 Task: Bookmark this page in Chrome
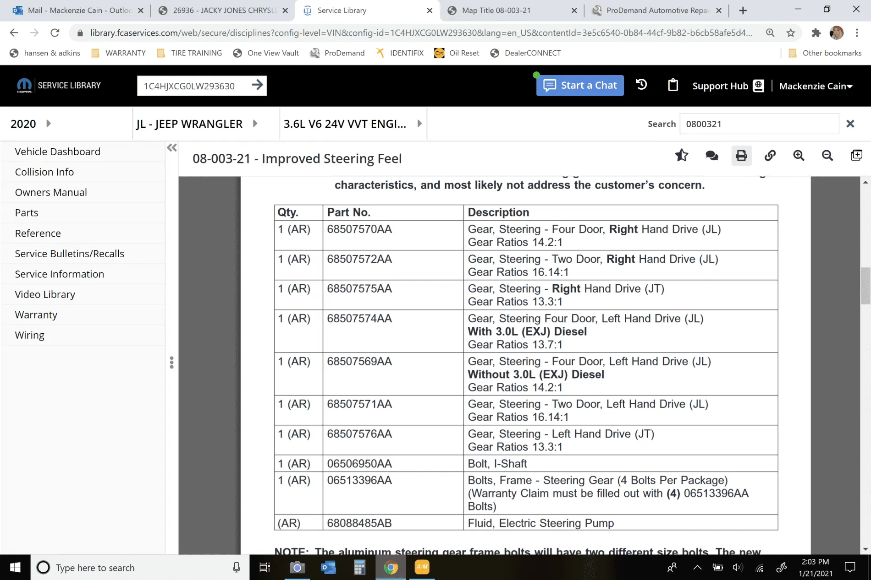(791, 33)
